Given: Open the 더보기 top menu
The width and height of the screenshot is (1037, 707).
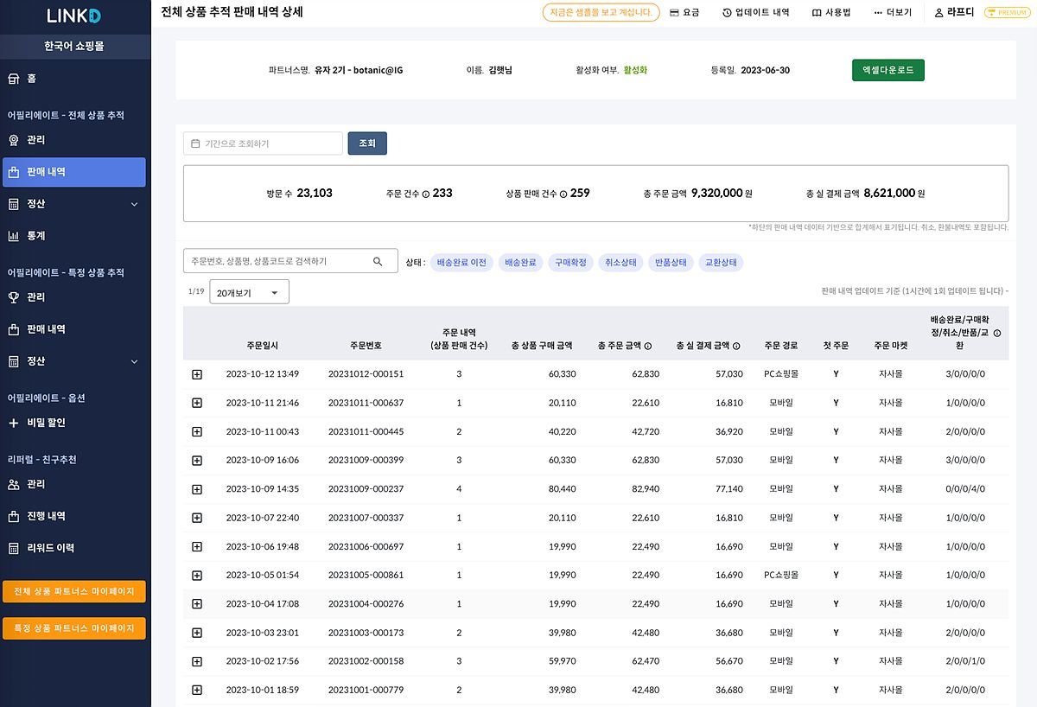Looking at the screenshot, I should (x=893, y=13).
